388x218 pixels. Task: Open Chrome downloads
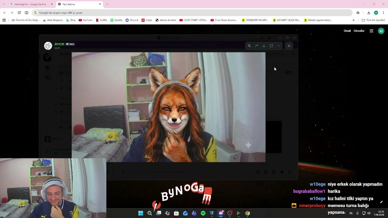pos(369,13)
